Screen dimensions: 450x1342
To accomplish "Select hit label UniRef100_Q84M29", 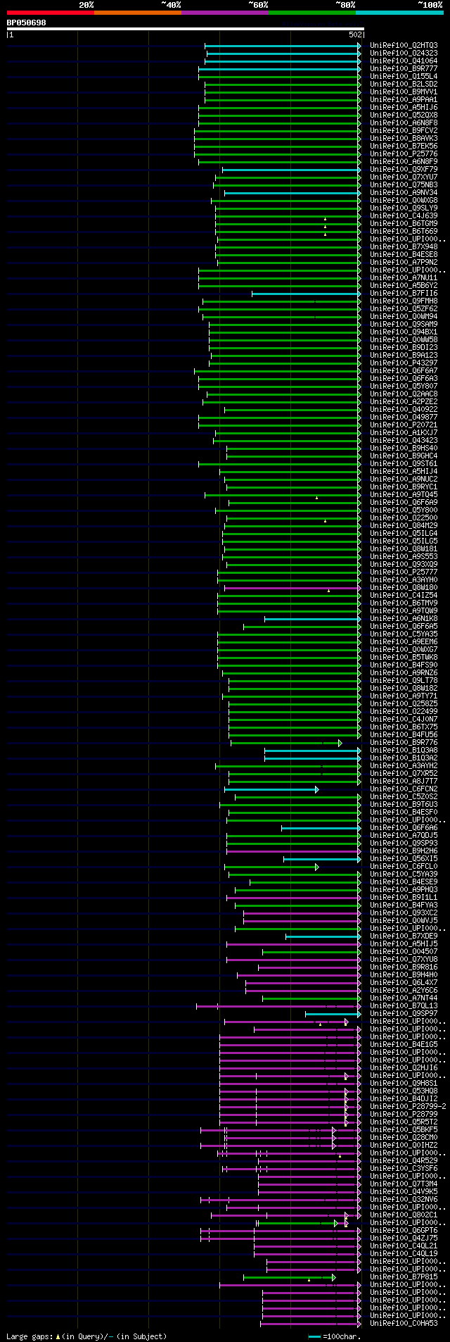I will [x=404, y=526].
